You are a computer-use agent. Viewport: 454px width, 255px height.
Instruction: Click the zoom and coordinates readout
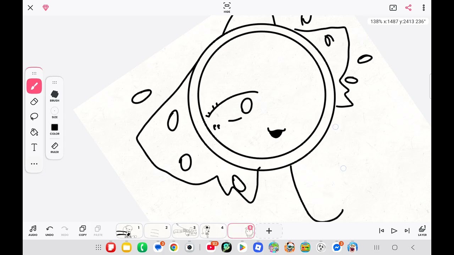coord(398,22)
